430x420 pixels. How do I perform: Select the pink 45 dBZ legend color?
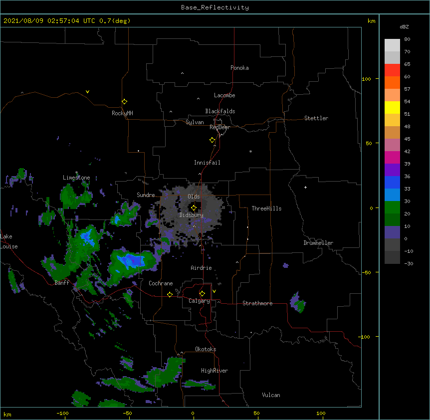(x=392, y=145)
